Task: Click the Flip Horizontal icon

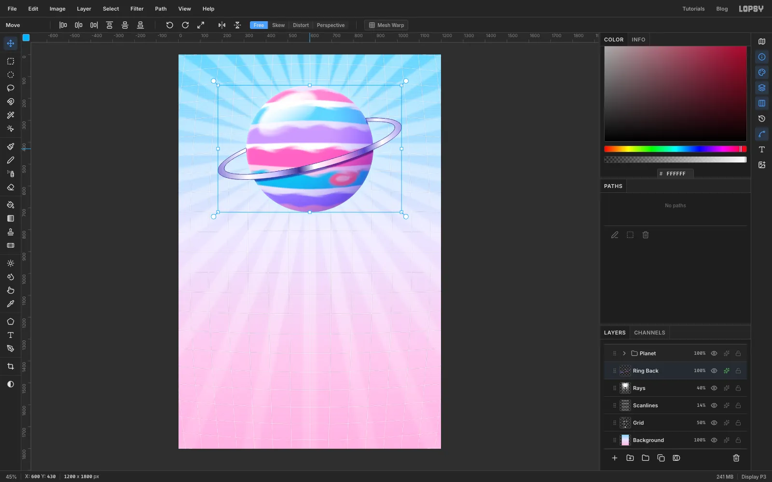Action: (222, 25)
